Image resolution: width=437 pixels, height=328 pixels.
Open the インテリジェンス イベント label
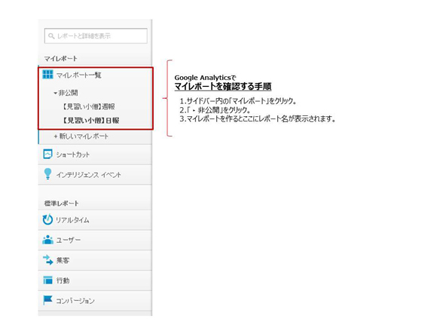coord(89,175)
